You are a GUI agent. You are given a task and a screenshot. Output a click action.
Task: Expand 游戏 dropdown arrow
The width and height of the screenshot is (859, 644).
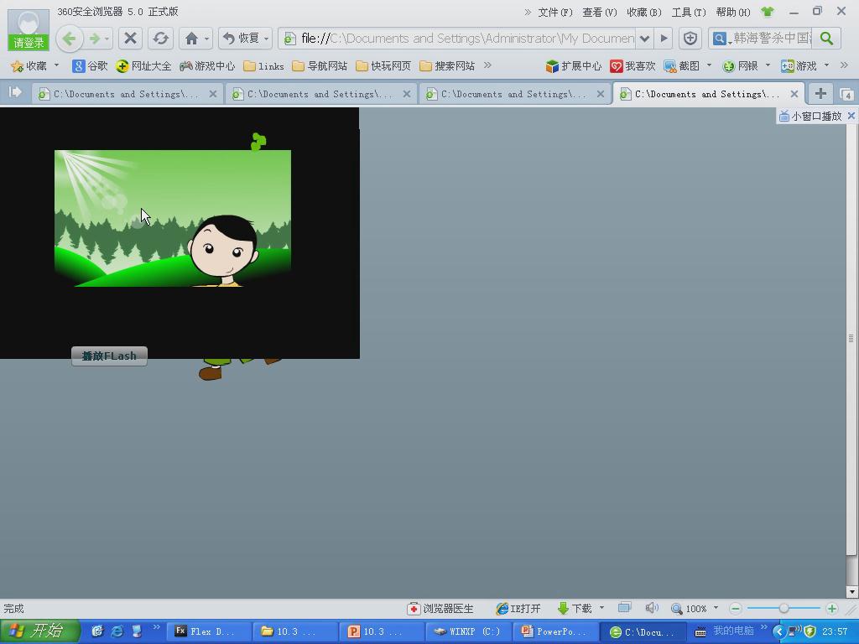click(826, 65)
